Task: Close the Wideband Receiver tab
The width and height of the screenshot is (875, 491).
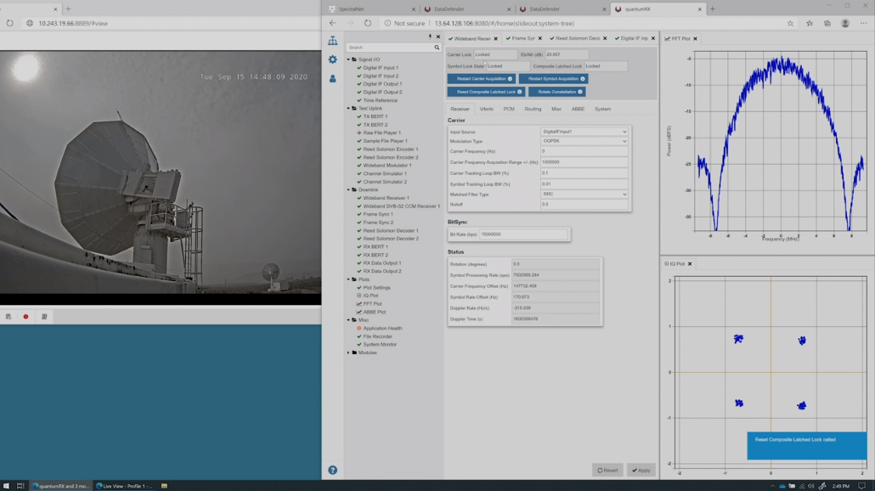Action: pyautogui.click(x=496, y=39)
